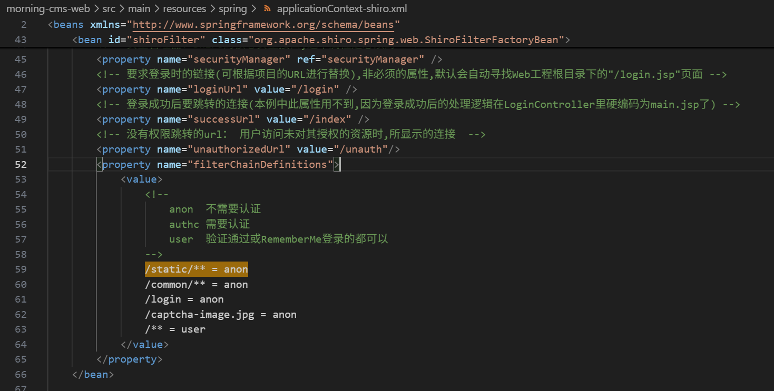Click the /** = user rule line
This screenshot has width=774, height=391.
[175, 329]
